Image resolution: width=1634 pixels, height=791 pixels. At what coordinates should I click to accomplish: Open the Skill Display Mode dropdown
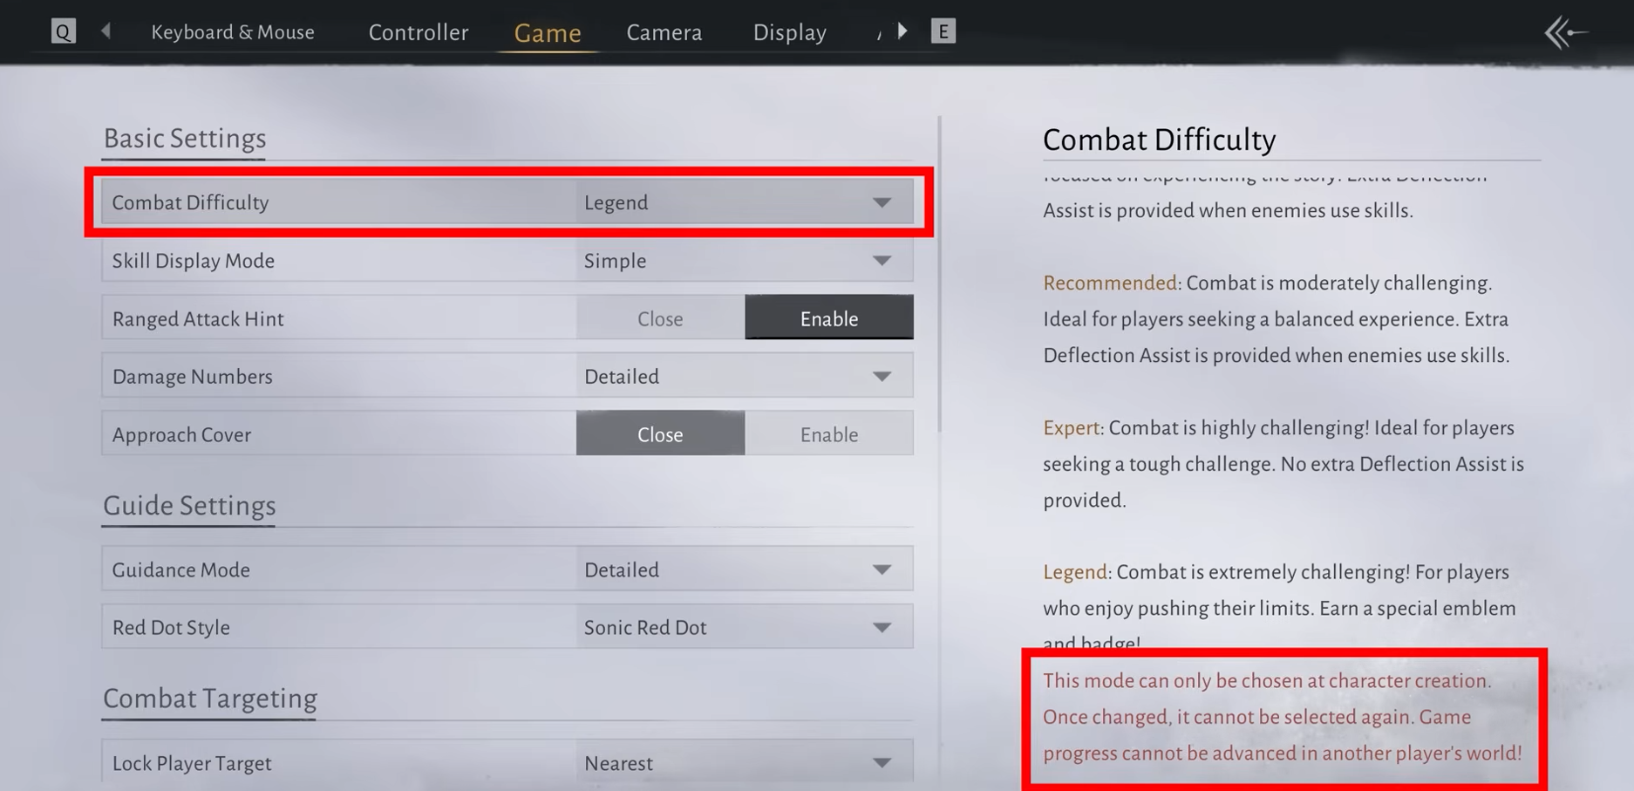[x=745, y=261]
